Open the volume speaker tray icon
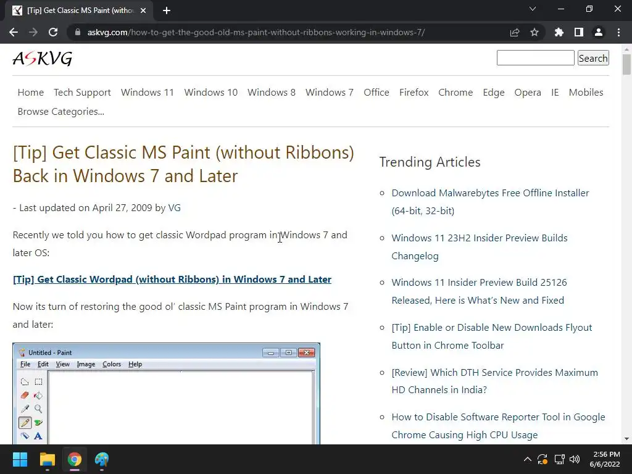The height and width of the screenshot is (474, 632). [x=575, y=459]
